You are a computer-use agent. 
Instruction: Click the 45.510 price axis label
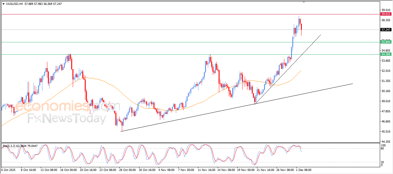point(385,132)
